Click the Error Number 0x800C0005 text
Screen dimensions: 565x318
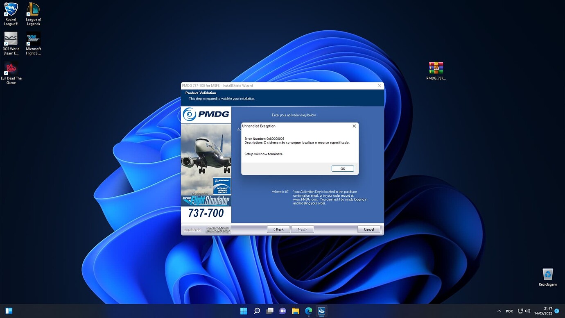click(x=264, y=139)
